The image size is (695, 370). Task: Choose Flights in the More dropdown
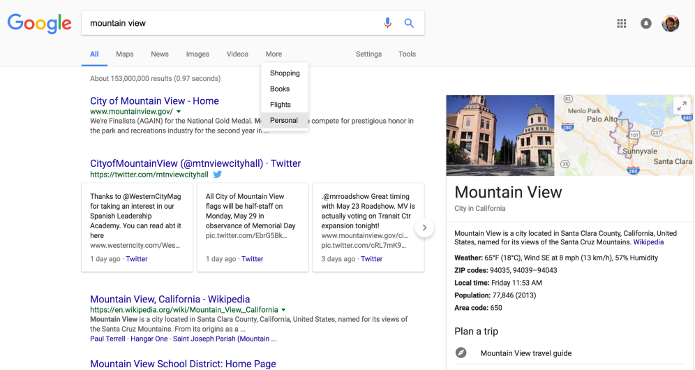281,105
